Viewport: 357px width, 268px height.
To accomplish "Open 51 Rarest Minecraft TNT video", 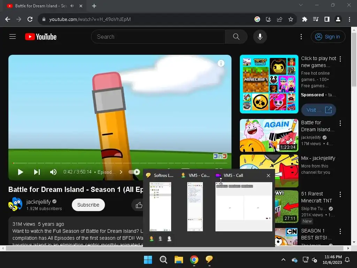I will [x=316, y=197].
